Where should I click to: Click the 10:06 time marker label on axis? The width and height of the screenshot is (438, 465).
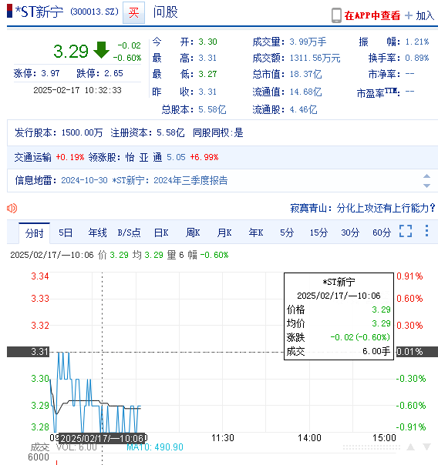click(102, 438)
